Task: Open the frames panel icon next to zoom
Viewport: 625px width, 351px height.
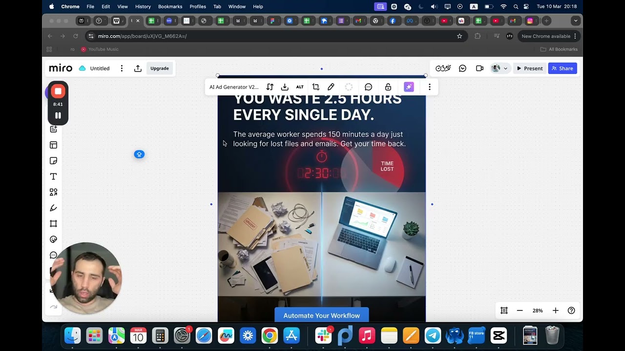Action: [504, 311]
